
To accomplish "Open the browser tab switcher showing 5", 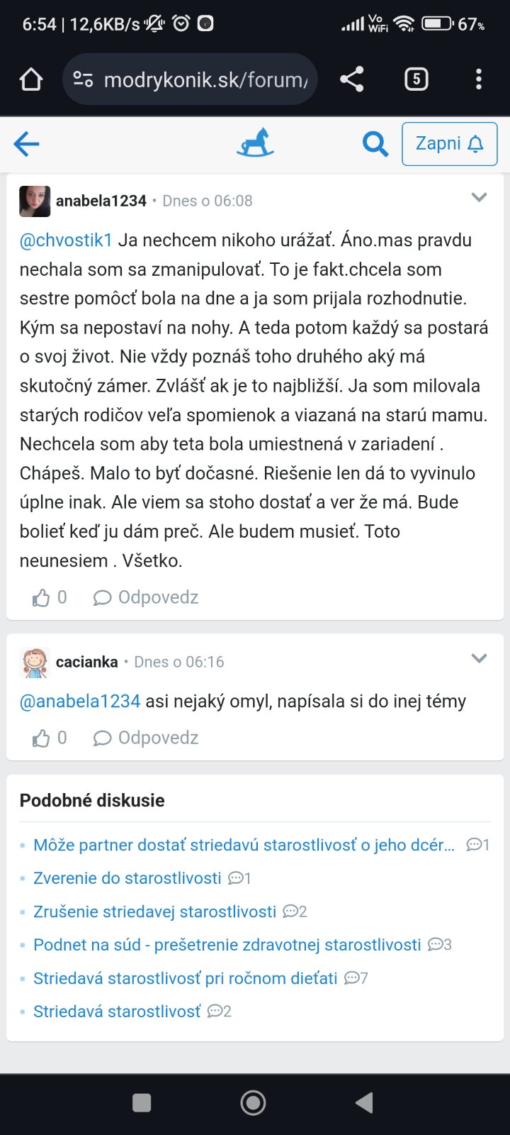I will pyautogui.click(x=416, y=79).
